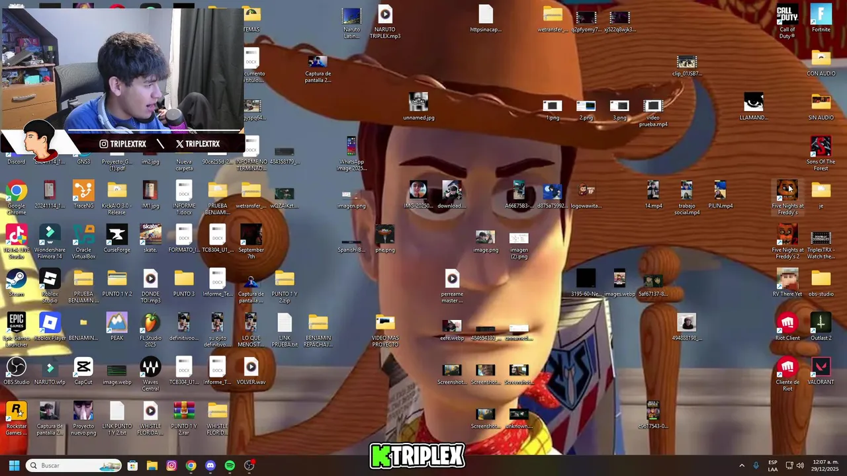Open Chrome from the taskbar
847x476 pixels.
(x=191, y=465)
